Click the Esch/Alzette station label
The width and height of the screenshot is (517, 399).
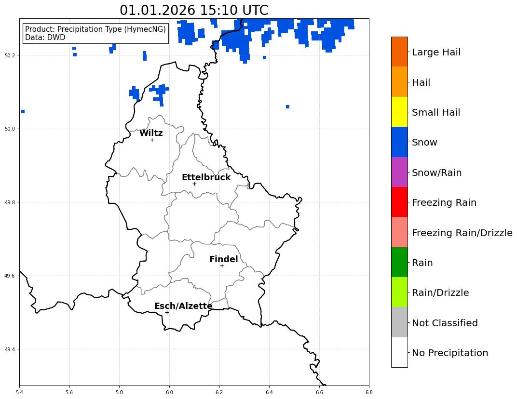pyautogui.click(x=183, y=306)
